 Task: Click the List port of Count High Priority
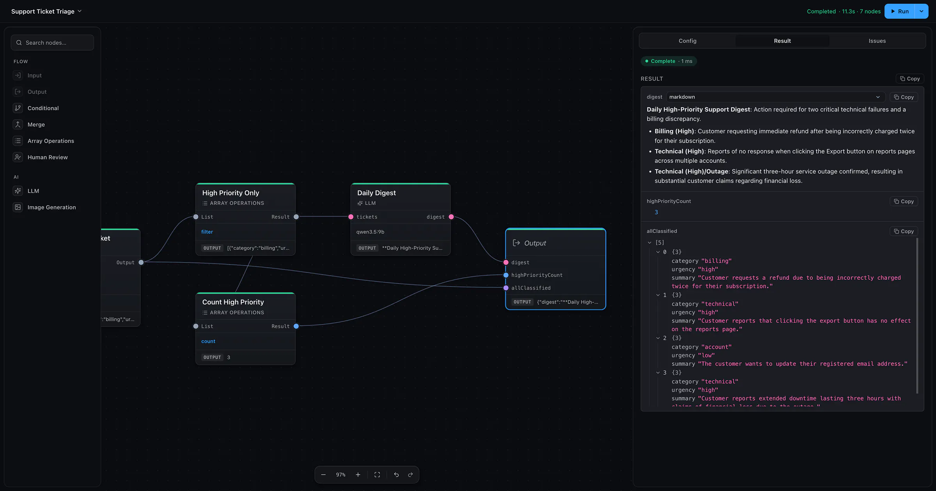pyautogui.click(x=196, y=326)
